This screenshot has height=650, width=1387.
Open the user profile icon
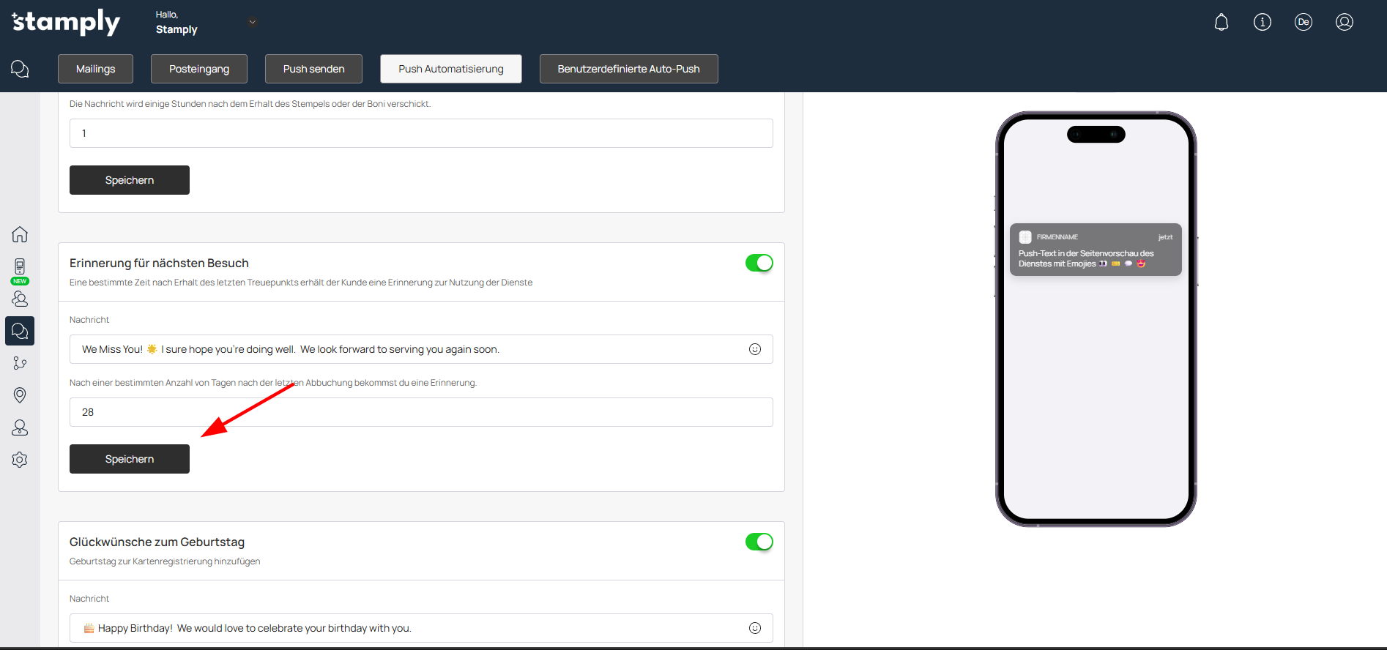[x=1344, y=23]
